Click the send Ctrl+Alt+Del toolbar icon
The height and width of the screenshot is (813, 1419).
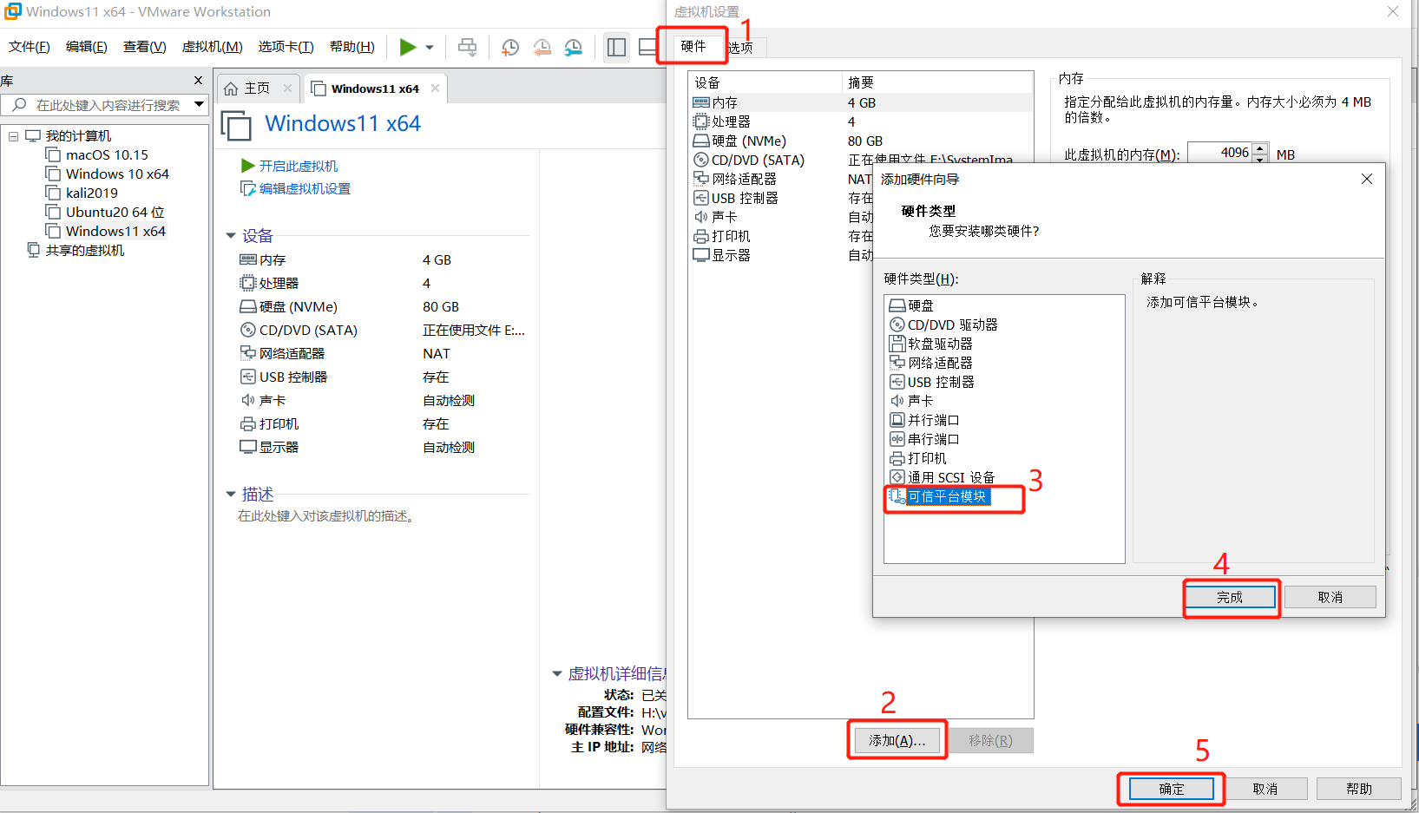click(467, 47)
